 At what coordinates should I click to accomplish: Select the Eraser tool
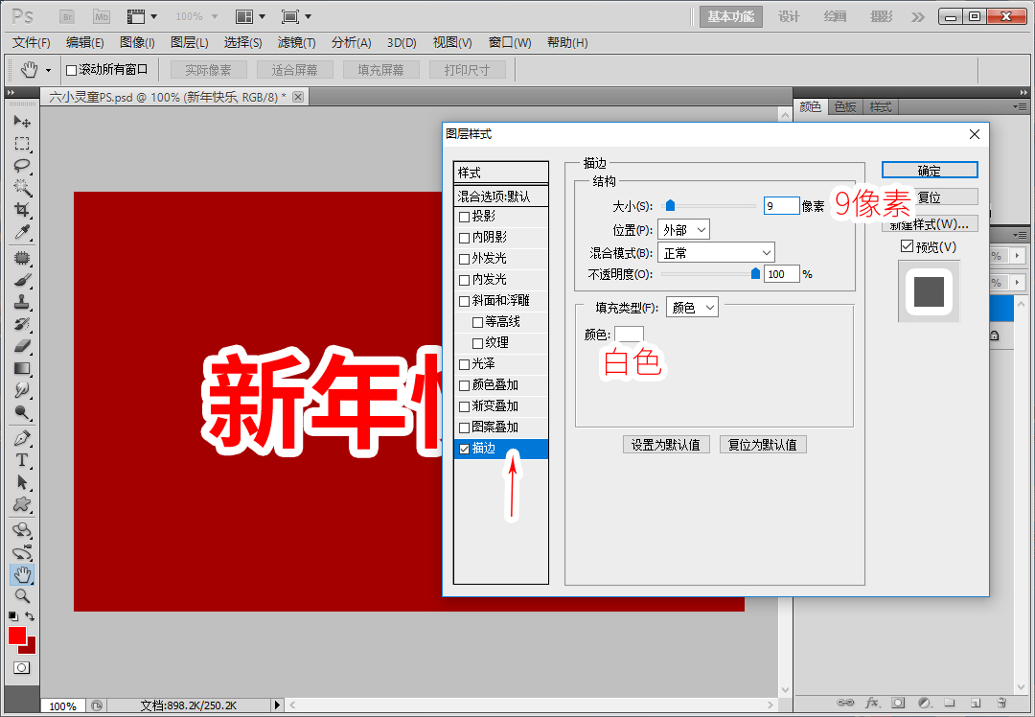(22, 346)
